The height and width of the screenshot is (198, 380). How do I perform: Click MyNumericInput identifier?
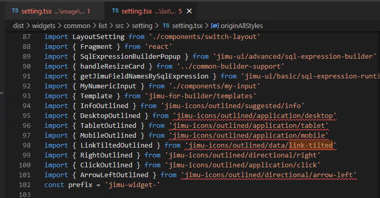tap(108, 86)
